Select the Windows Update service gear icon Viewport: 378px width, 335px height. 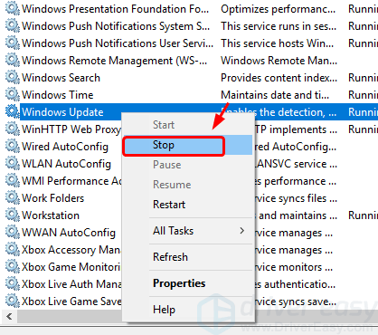tap(13, 112)
